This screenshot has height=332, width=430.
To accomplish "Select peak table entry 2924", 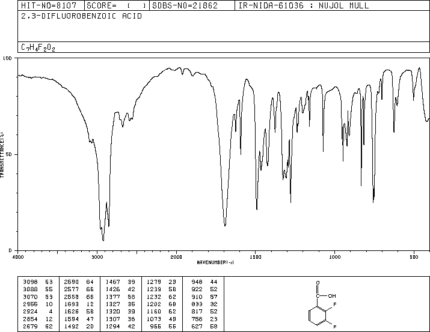I will pyautogui.click(x=38, y=312).
